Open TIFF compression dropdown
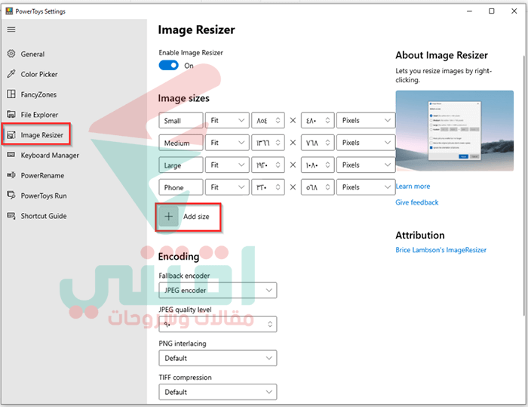The height and width of the screenshot is (407, 528). [218, 392]
